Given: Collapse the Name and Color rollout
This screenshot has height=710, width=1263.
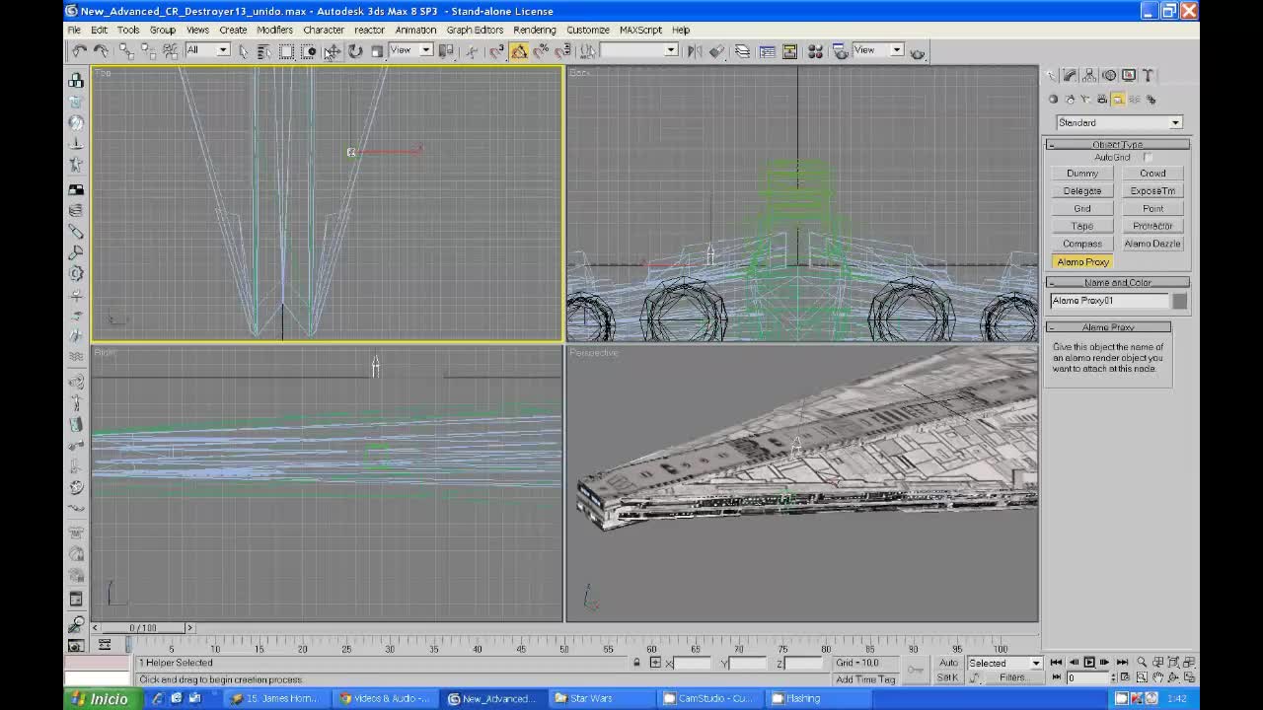Looking at the screenshot, I should coord(1118,283).
